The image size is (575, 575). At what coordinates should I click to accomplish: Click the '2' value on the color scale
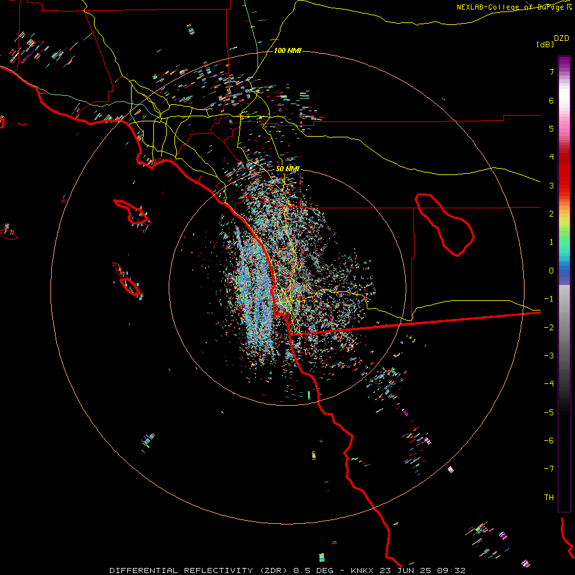[551, 214]
